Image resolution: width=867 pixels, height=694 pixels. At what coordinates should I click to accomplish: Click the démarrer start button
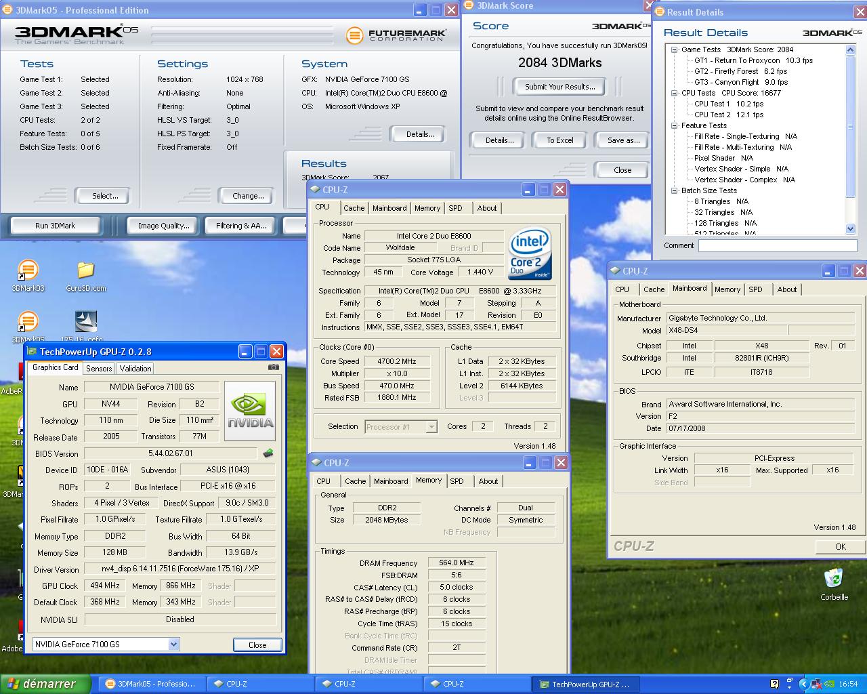pyautogui.click(x=45, y=684)
